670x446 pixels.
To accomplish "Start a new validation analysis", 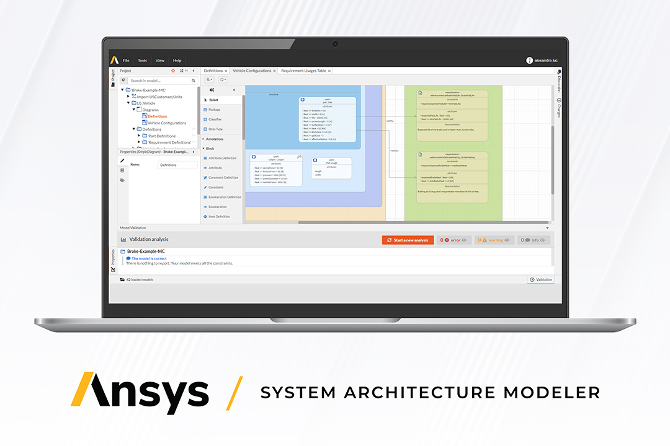I will [408, 240].
